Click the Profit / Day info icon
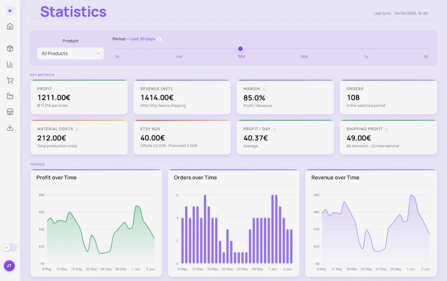The width and height of the screenshot is (447, 281). (274, 129)
